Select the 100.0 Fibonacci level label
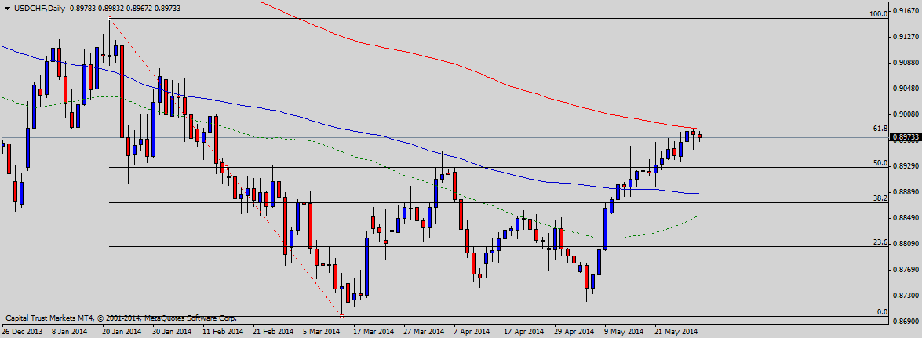The width and height of the screenshot is (922, 338). (x=878, y=14)
